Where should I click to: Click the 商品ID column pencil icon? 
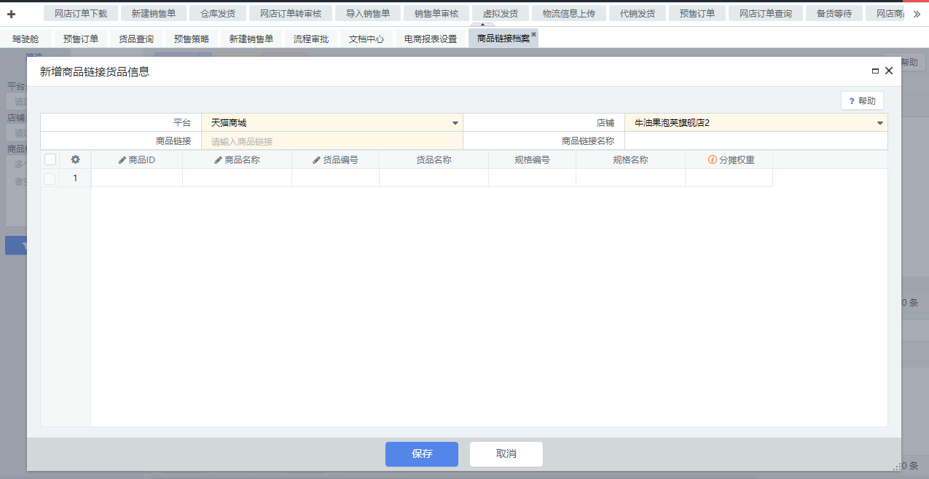122,160
